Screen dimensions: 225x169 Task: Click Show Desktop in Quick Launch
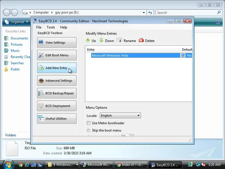tap(33, 165)
